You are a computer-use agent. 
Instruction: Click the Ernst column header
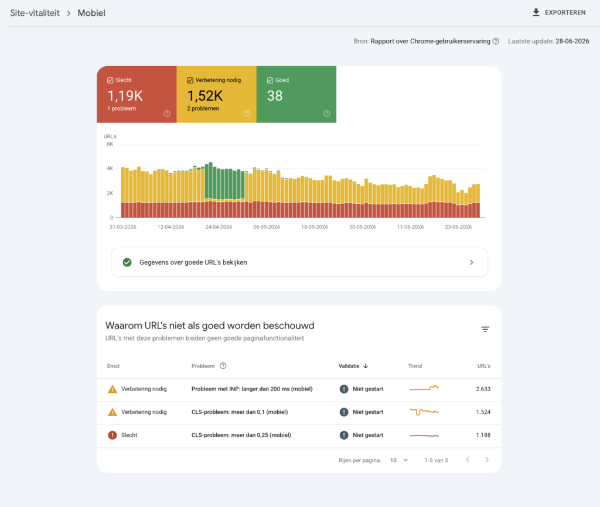tap(113, 366)
